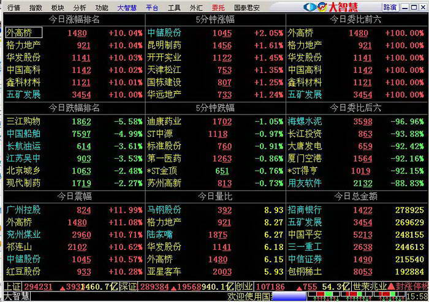Select the 5分钟涨幅 panel header
The height and width of the screenshot is (302, 429).
[215, 20]
